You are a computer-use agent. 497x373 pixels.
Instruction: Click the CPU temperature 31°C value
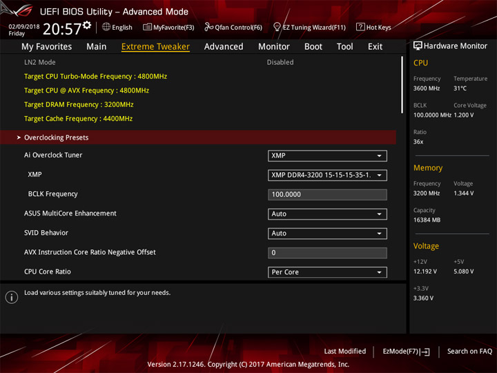click(460, 88)
